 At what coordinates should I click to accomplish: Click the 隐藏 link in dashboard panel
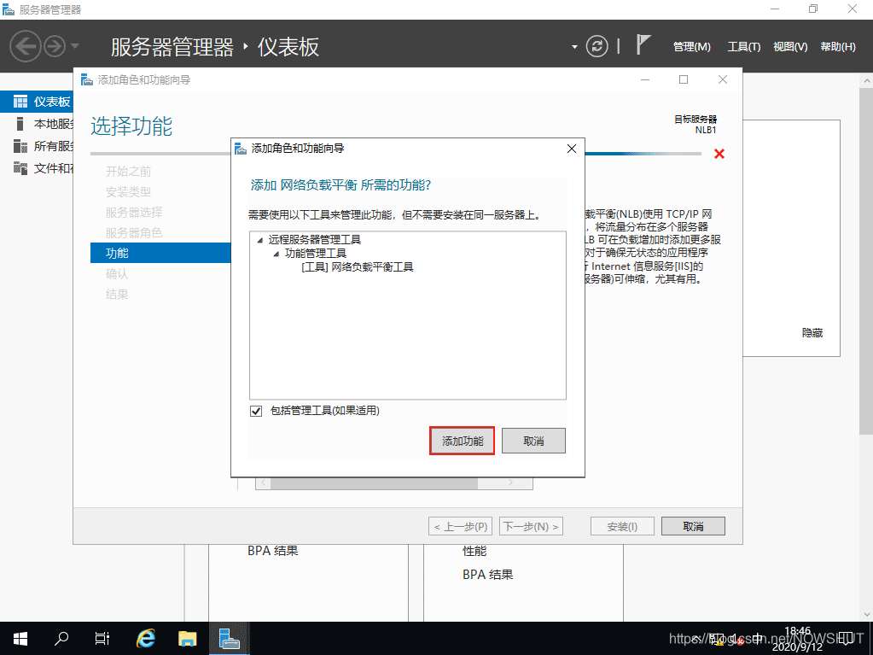click(812, 333)
